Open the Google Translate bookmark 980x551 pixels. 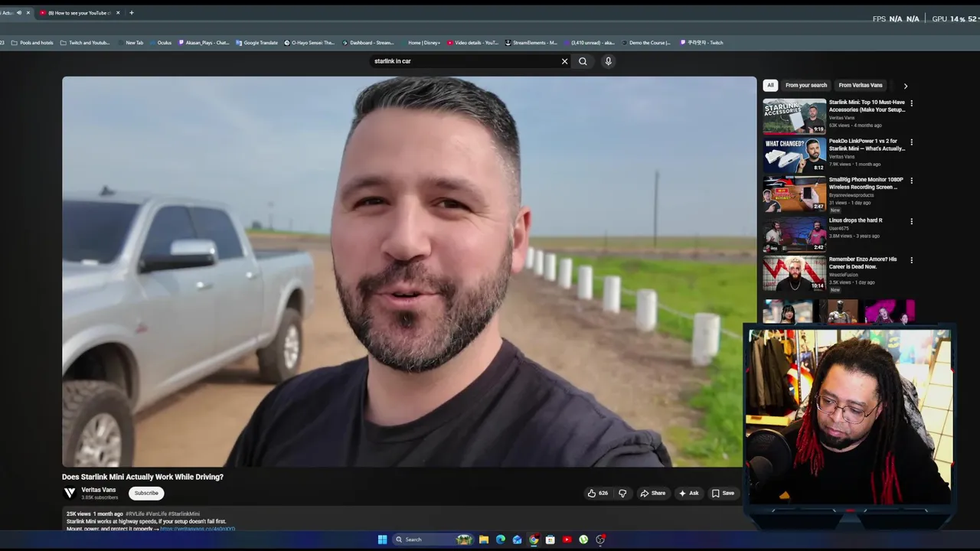click(256, 43)
